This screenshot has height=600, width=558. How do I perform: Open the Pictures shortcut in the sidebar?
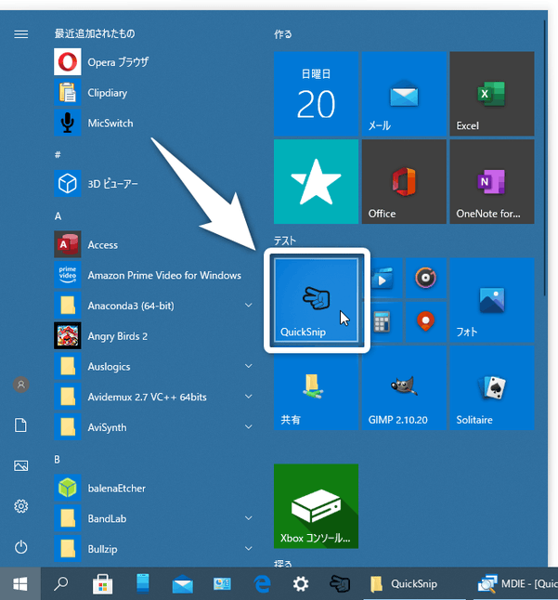pyautogui.click(x=21, y=465)
